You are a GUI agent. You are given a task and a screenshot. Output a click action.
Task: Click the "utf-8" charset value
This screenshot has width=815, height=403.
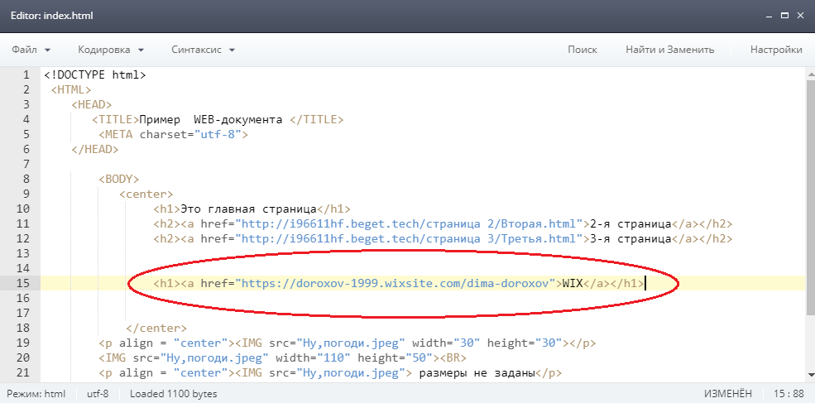pyautogui.click(x=218, y=135)
